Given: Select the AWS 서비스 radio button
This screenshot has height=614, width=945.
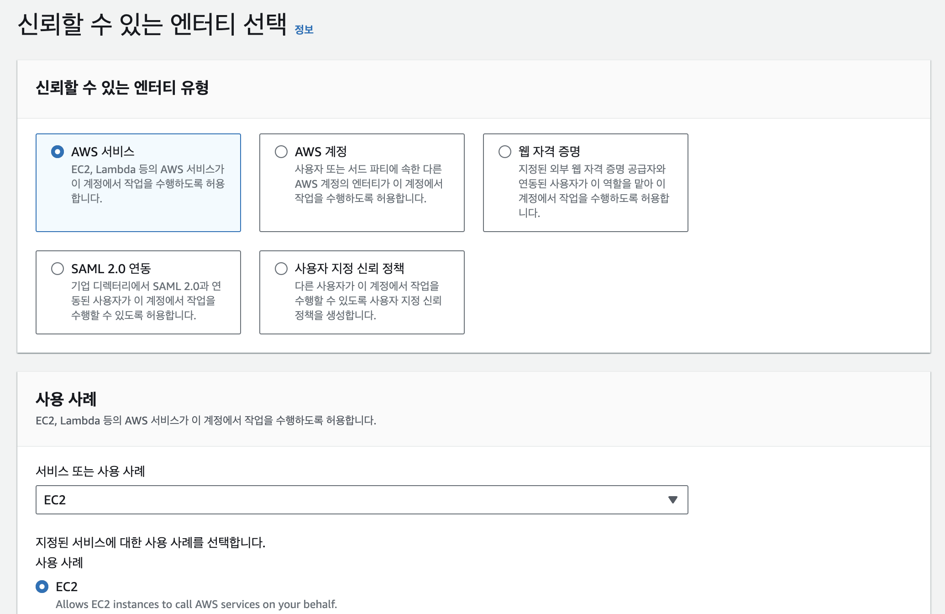Looking at the screenshot, I should pos(58,152).
